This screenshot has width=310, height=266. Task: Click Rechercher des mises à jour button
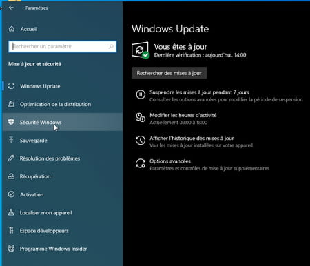(169, 73)
